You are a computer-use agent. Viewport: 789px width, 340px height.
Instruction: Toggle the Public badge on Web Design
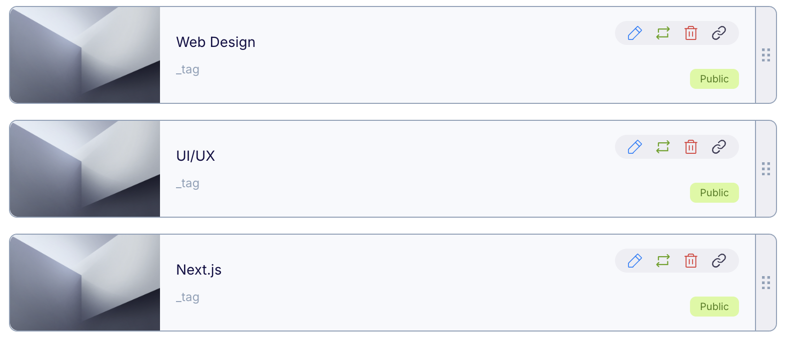click(x=714, y=79)
